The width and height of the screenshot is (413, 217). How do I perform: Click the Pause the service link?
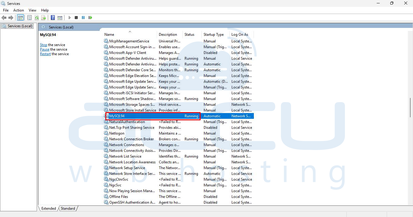pyautogui.click(x=44, y=49)
